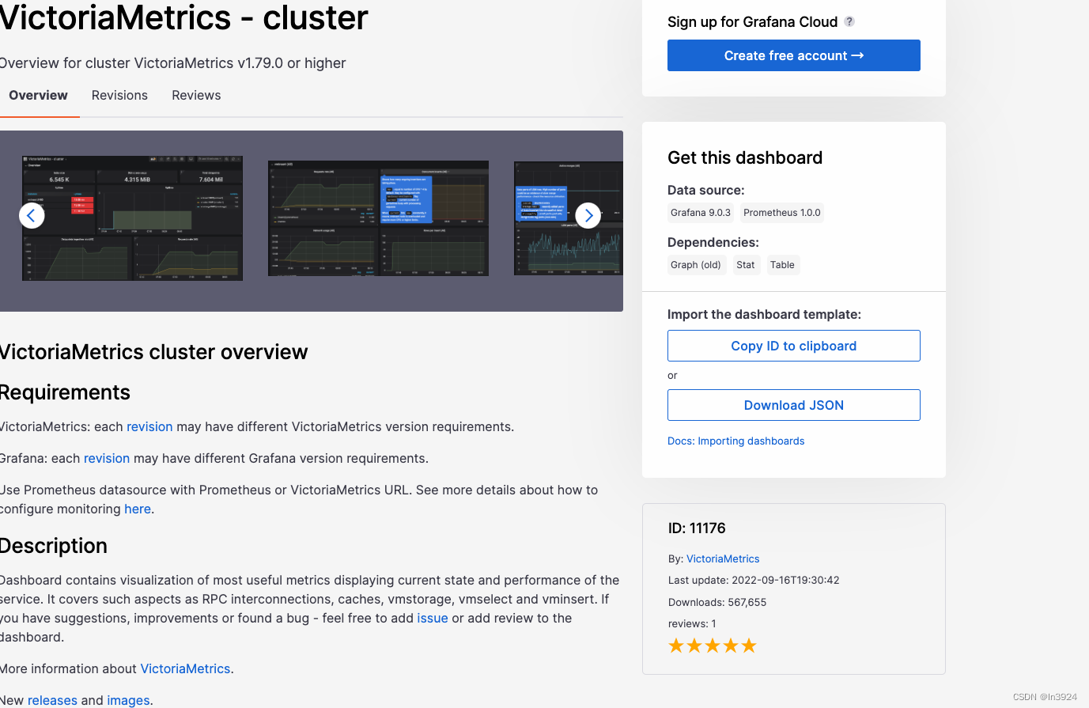
Task: Click the 'Data source:' label
Action: pos(706,190)
